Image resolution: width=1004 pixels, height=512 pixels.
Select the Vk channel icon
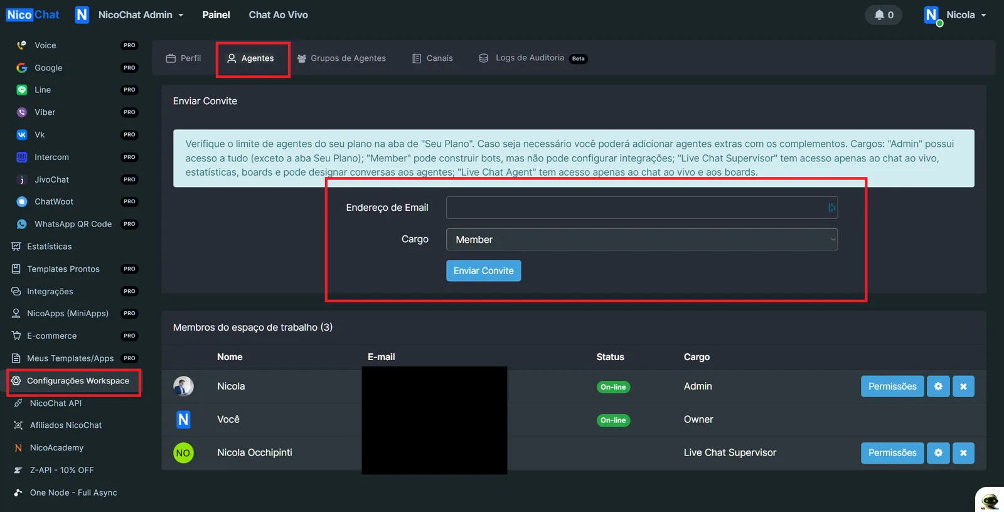22,135
